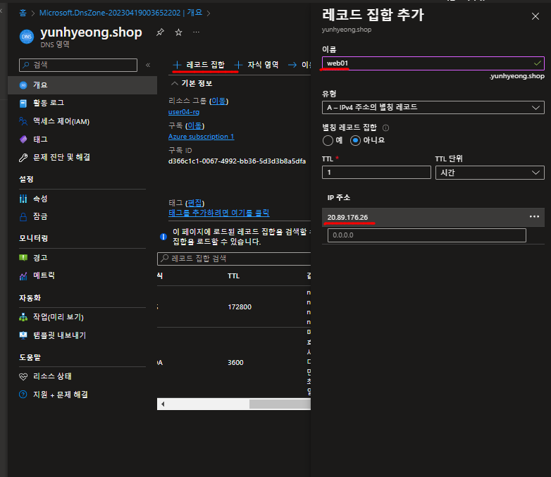
Task: Open the TTL 단위 dropdown
Action: pyautogui.click(x=490, y=173)
